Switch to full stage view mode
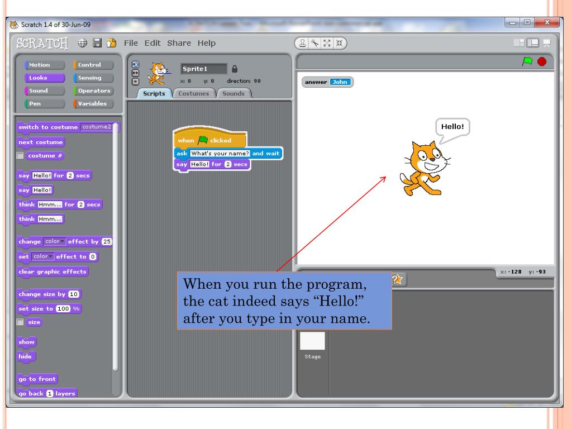Image resolution: width=572 pixels, height=429 pixels. coord(532,43)
